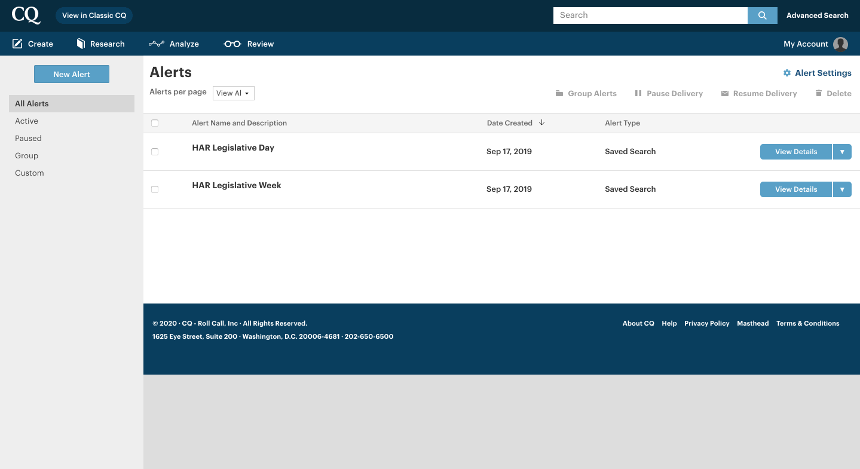Image resolution: width=860 pixels, height=469 pixels.
Task: Open View in Classic CQ
Action: (x=94, y=16)
